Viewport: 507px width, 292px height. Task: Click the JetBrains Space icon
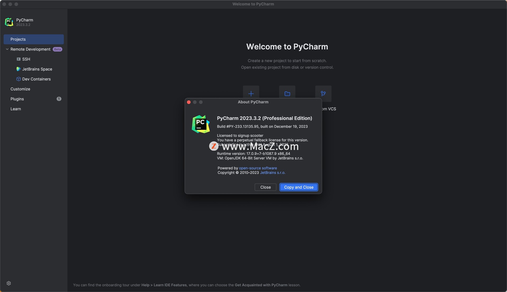click(x=18, y=69)
